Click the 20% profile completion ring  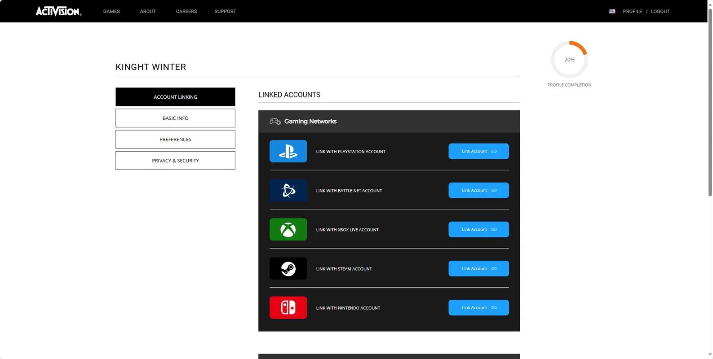[x=569, y=60]
